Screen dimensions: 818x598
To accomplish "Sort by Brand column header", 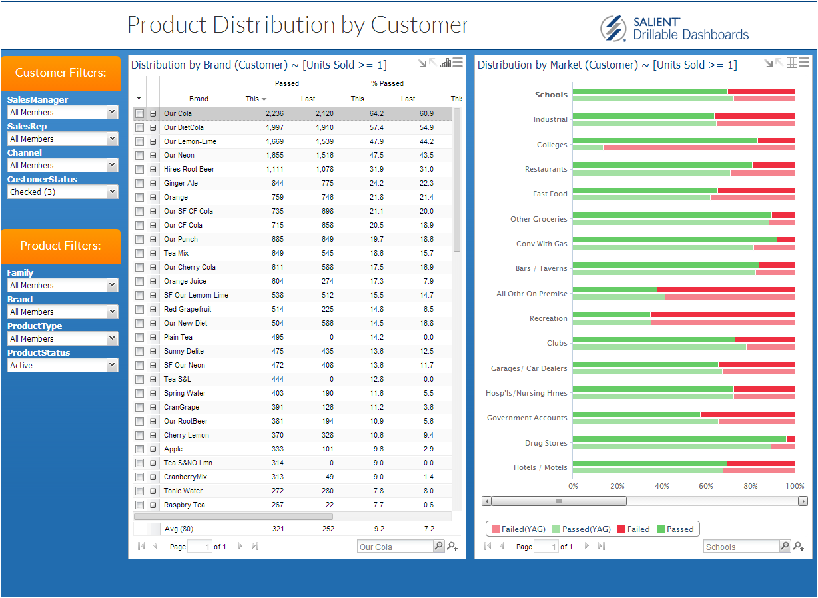I will (199, 99).
